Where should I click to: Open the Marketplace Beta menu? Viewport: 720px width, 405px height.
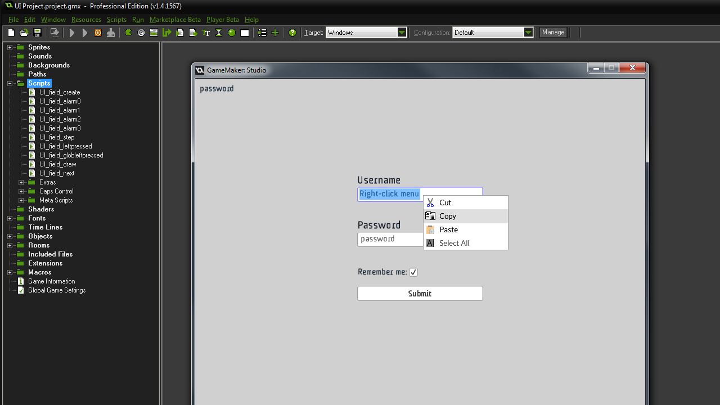pyautogui.click(x=175, y=20)
